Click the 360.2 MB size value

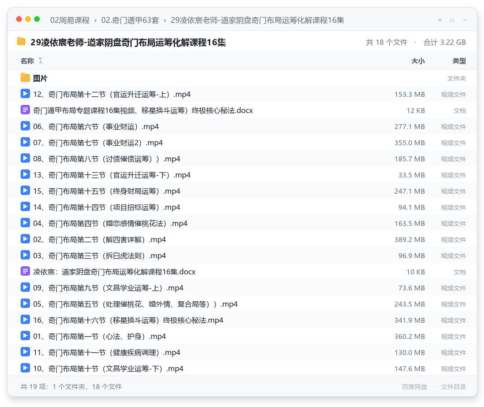point(409,337)
